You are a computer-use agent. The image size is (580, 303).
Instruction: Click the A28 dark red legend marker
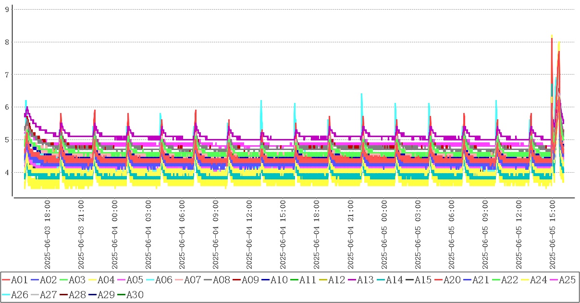click(63, 295)
